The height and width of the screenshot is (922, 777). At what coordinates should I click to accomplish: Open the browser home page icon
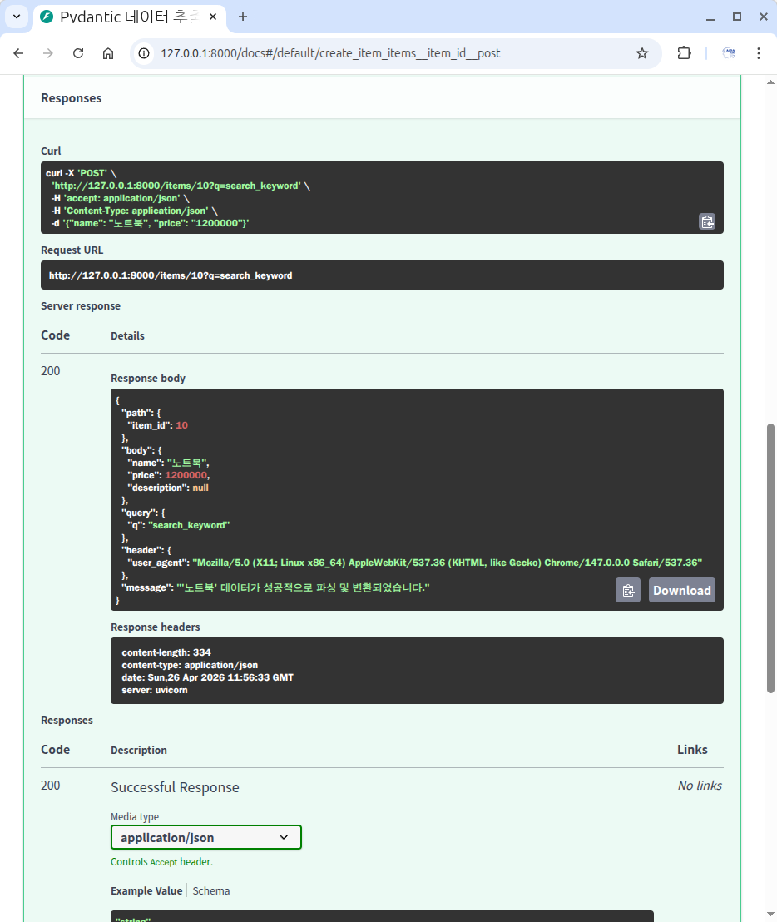(108, 53)
